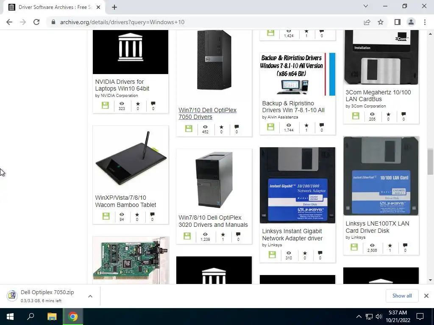Click favorites star on NVIDIA Drivers card
The width and height of the screenshot is (434, 325).
pyautogui.click(x=138, y=104)
